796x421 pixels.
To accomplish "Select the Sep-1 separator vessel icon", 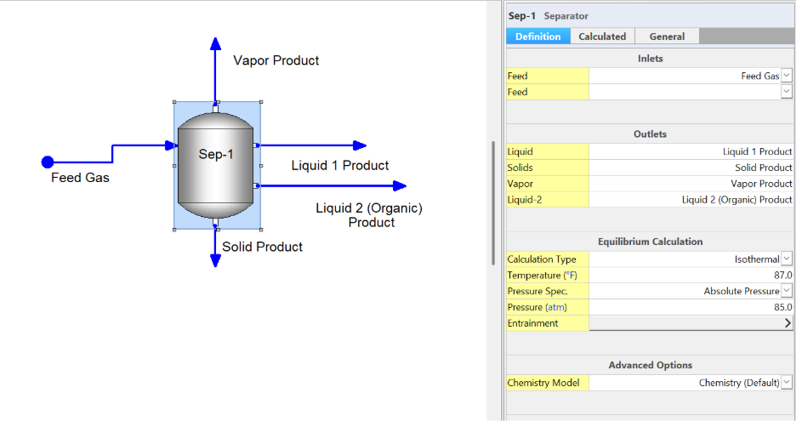I will (x=216, y=166).
